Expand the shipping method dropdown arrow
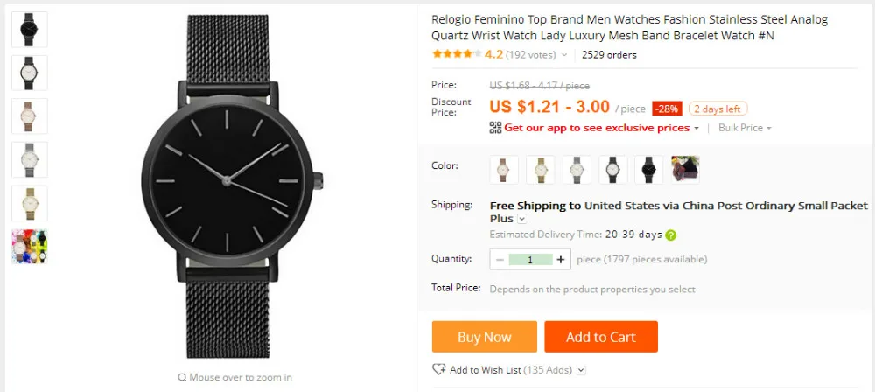Screen dimensions: 875x392 pos(521,220)
